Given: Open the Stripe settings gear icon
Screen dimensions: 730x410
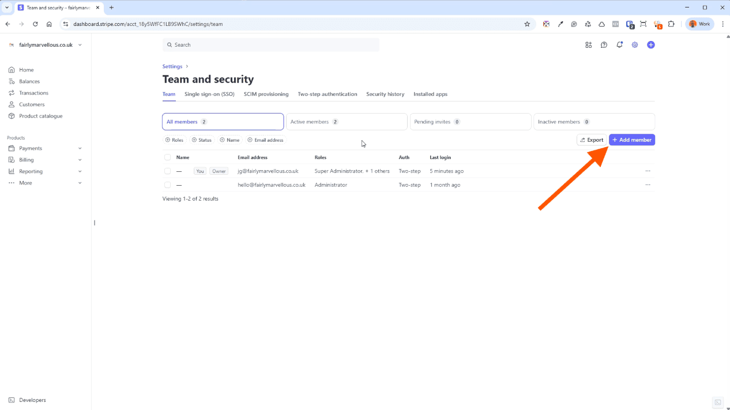Looking at the screenshot, I should coord(635,45).
